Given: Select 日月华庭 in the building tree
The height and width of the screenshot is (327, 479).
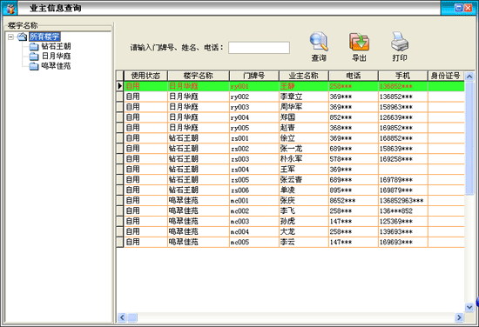Looking at the screenshot, I should pos(57,57).
